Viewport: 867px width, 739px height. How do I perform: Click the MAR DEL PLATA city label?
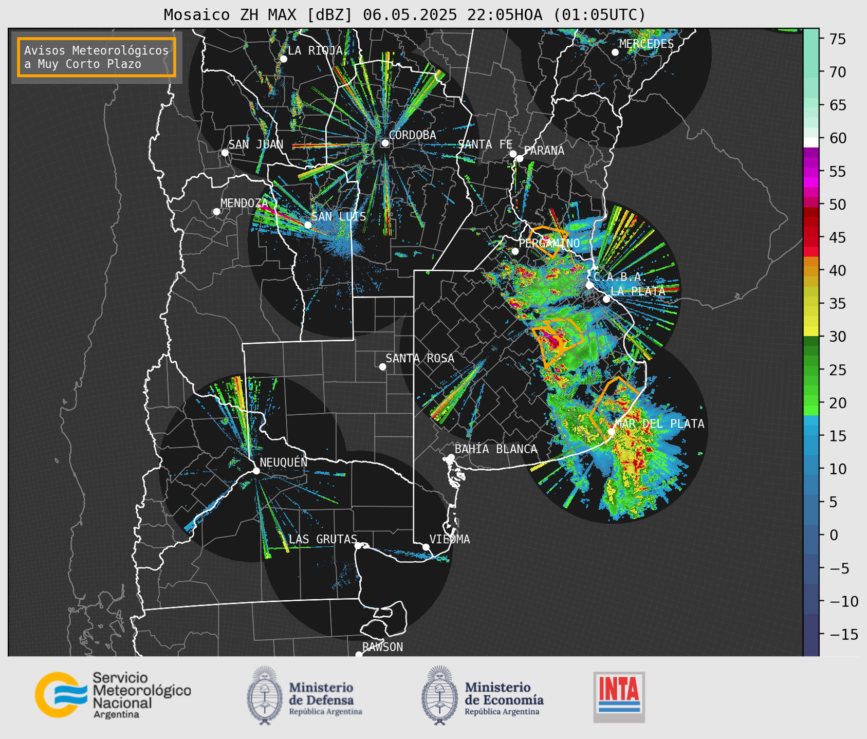[x=659, y=424]
